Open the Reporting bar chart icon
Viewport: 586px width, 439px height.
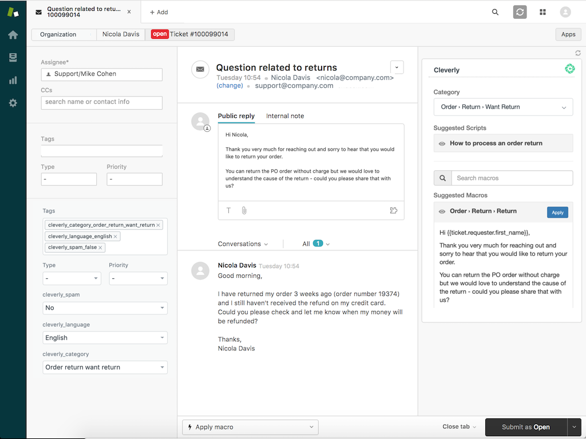click(x=13, y=80)
